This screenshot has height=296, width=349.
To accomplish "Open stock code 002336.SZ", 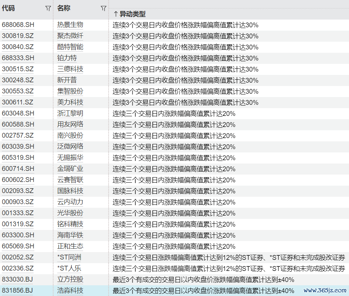I will pyautogui.click(x=18, y=268).
